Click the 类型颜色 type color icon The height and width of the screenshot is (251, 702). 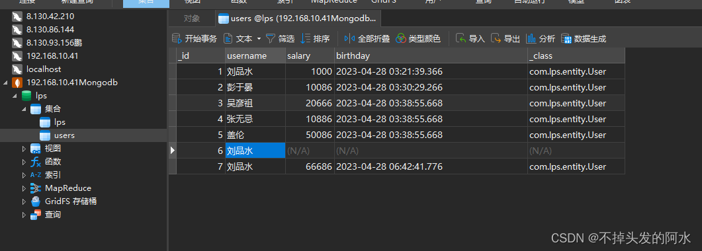click(x=401, y=38)
